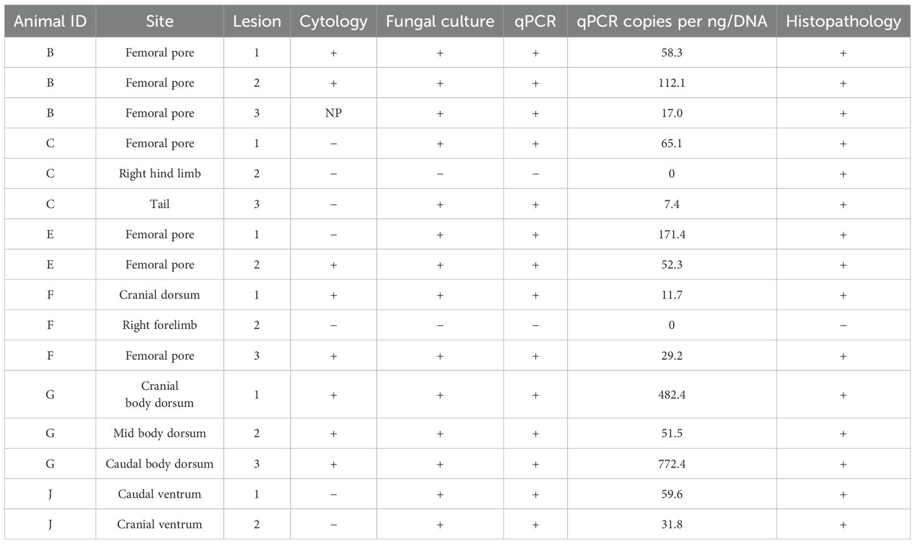
Task: Click the Histopathology column header
Action: pos(843,21)
